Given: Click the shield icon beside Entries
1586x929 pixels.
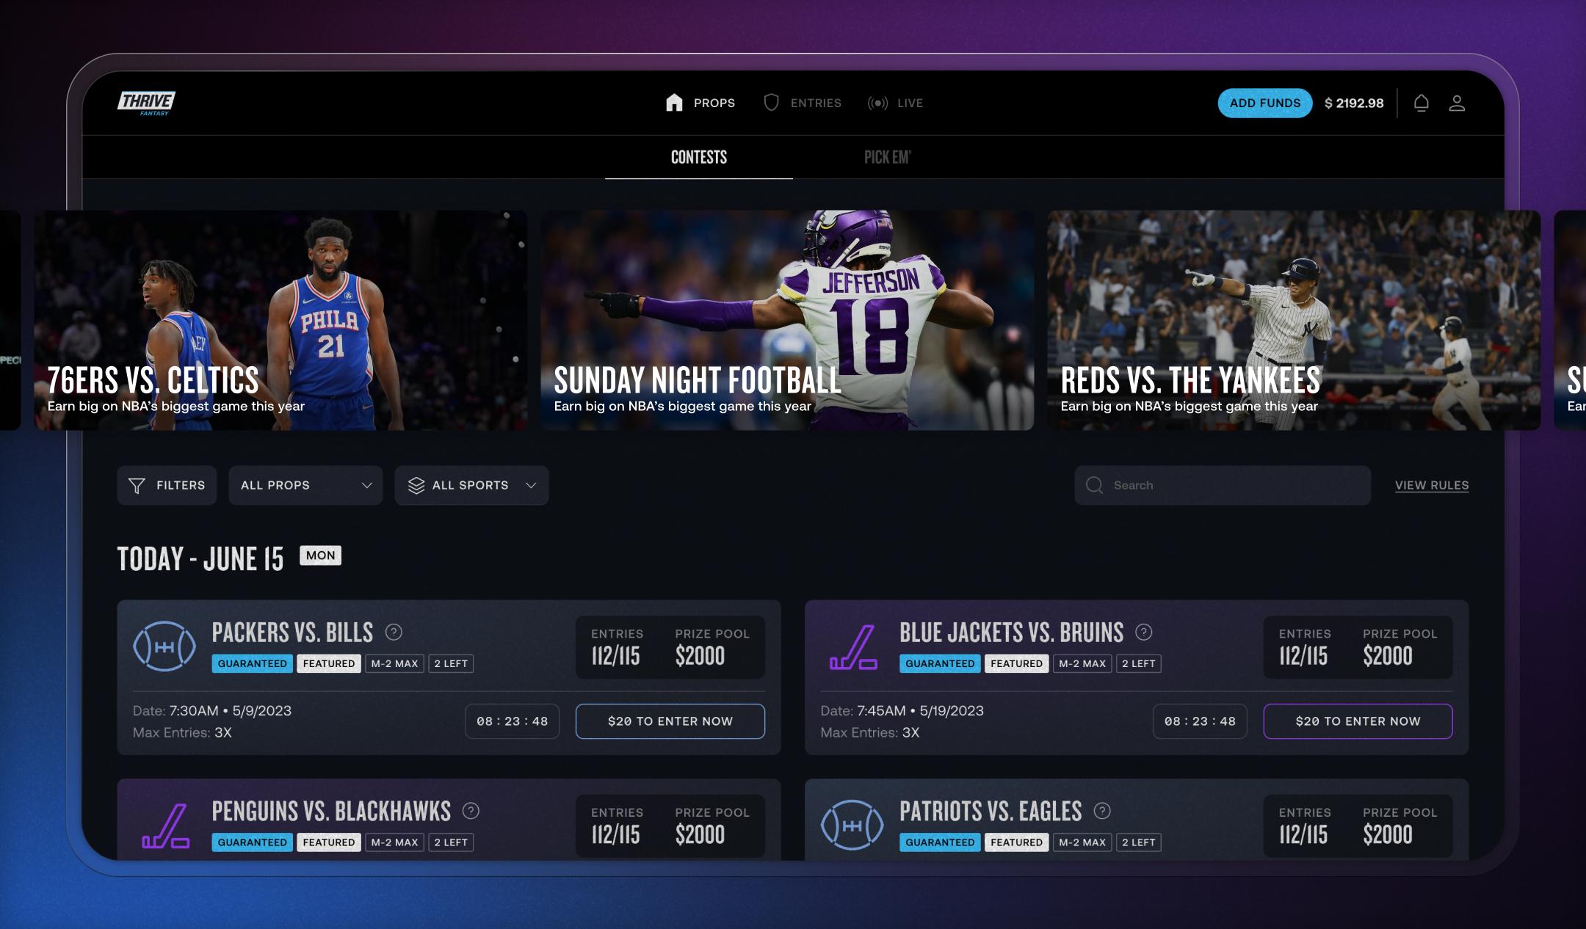Looking at the screenshot, I should pyautogui.click(x=771, y=103).
